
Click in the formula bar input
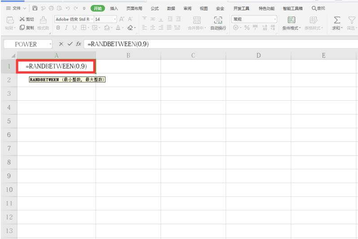(221, 44)
